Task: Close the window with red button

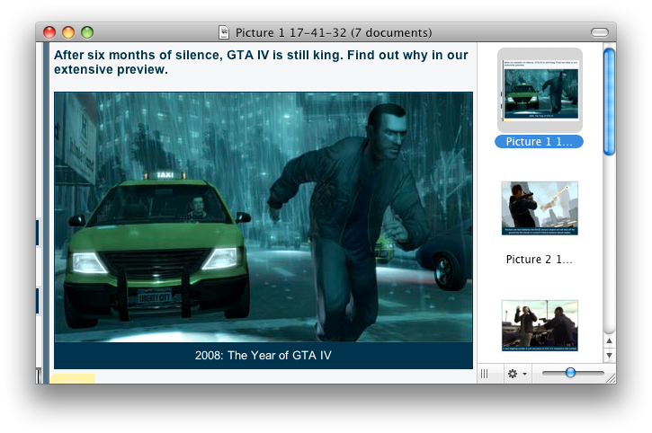Action: point(49,32)
